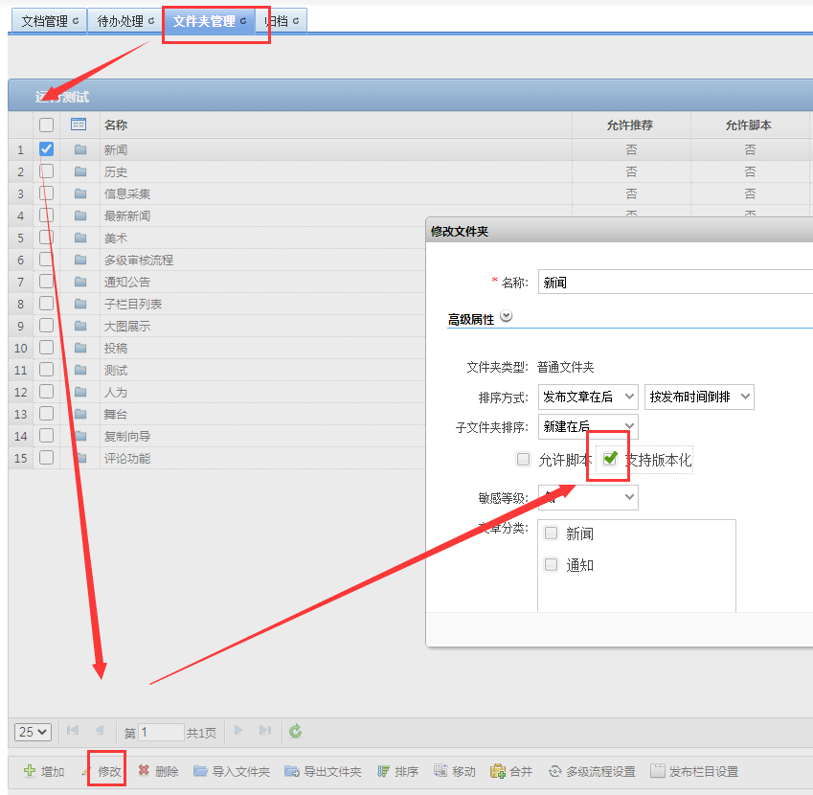Click the 合并 merge icon
Screen dimensions: 813x795
tap(497, 771)
